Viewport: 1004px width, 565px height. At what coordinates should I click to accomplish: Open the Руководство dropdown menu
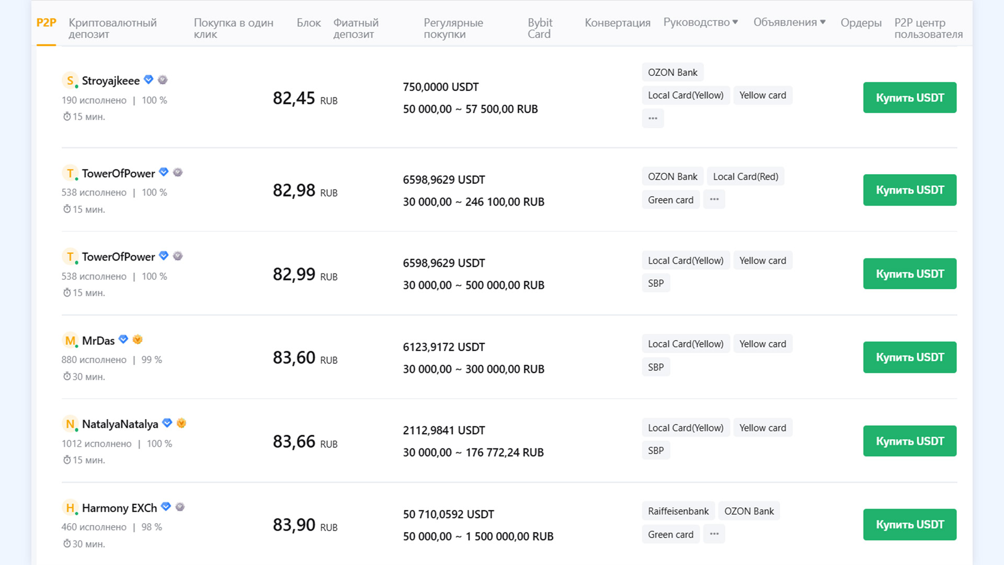pos(701,22)
